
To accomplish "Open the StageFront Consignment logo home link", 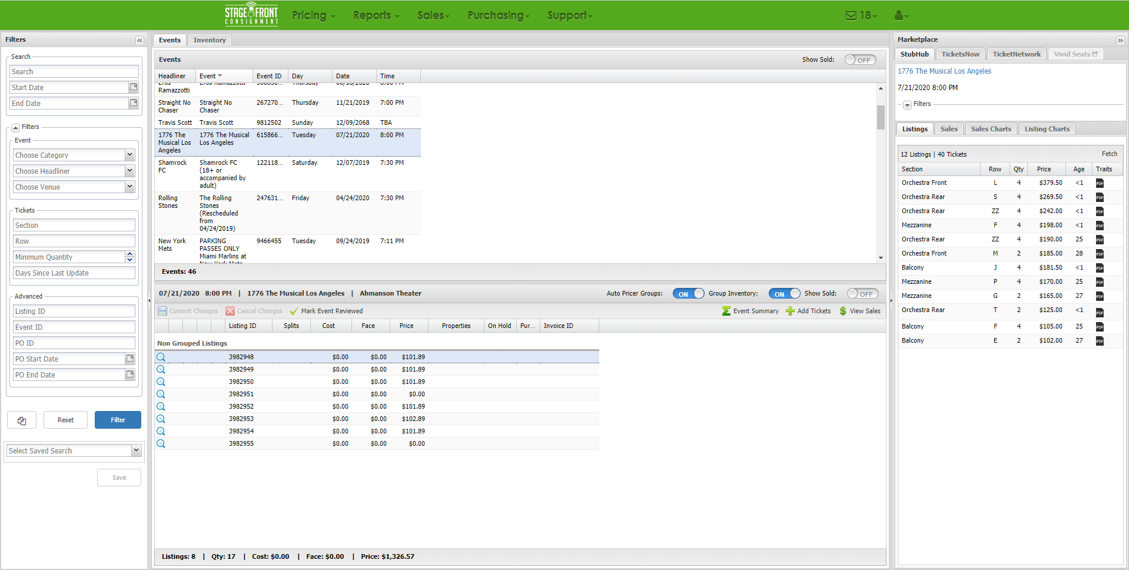I will (x=251, y=15).
